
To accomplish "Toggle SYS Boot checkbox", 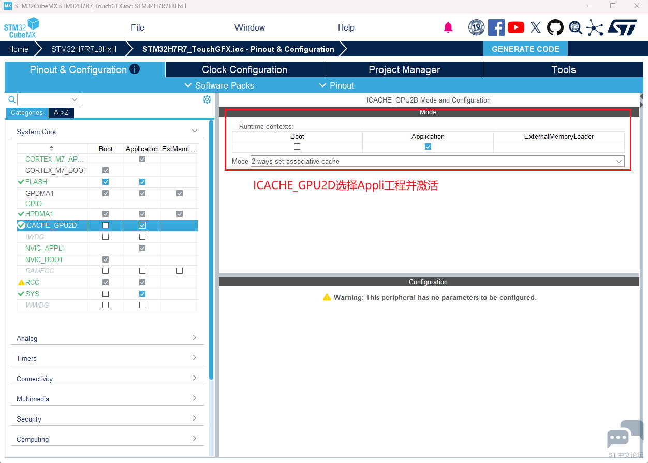I will click(106, 294).
